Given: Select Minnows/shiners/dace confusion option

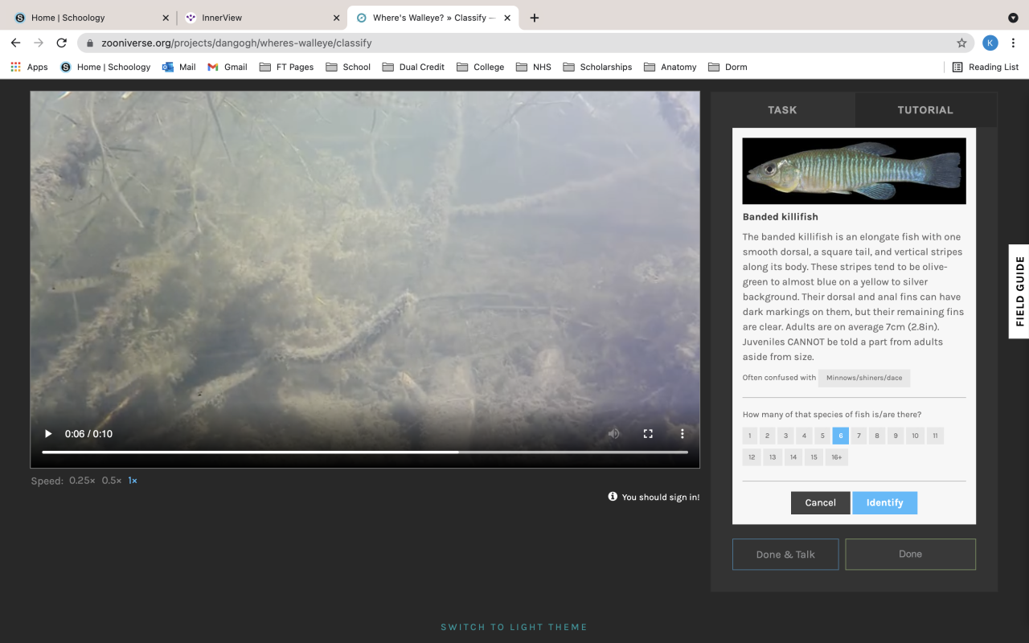Looking at the screenshot, I should [x=864, y=378].
